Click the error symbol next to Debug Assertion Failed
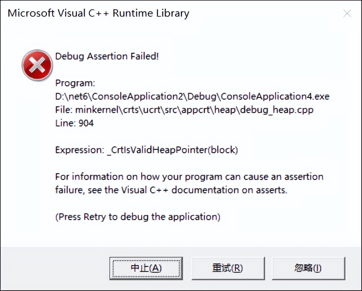362x291 pixels. 37,65
